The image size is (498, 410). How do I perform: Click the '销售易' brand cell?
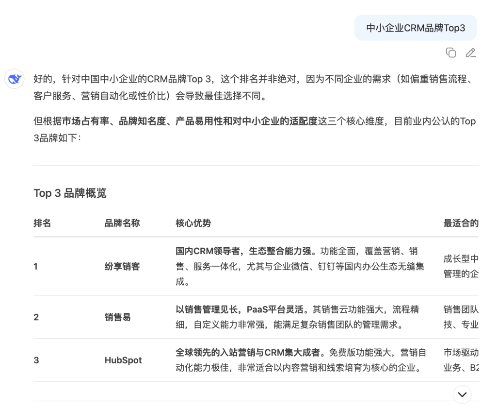coord(117,317)
